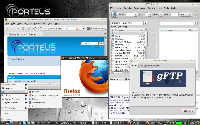Click the Firefox stop loading icon
Image resolution: width=200 pixels, height=125 pixels.
tap(29, 29)
